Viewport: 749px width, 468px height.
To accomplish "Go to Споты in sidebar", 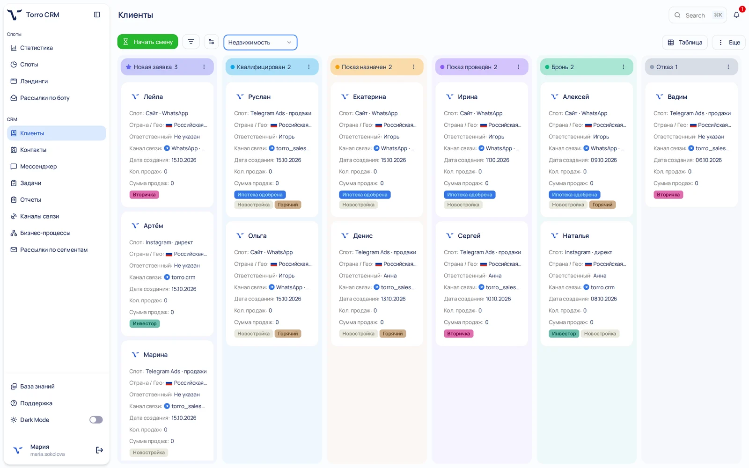I will click(x=56, y=65).
